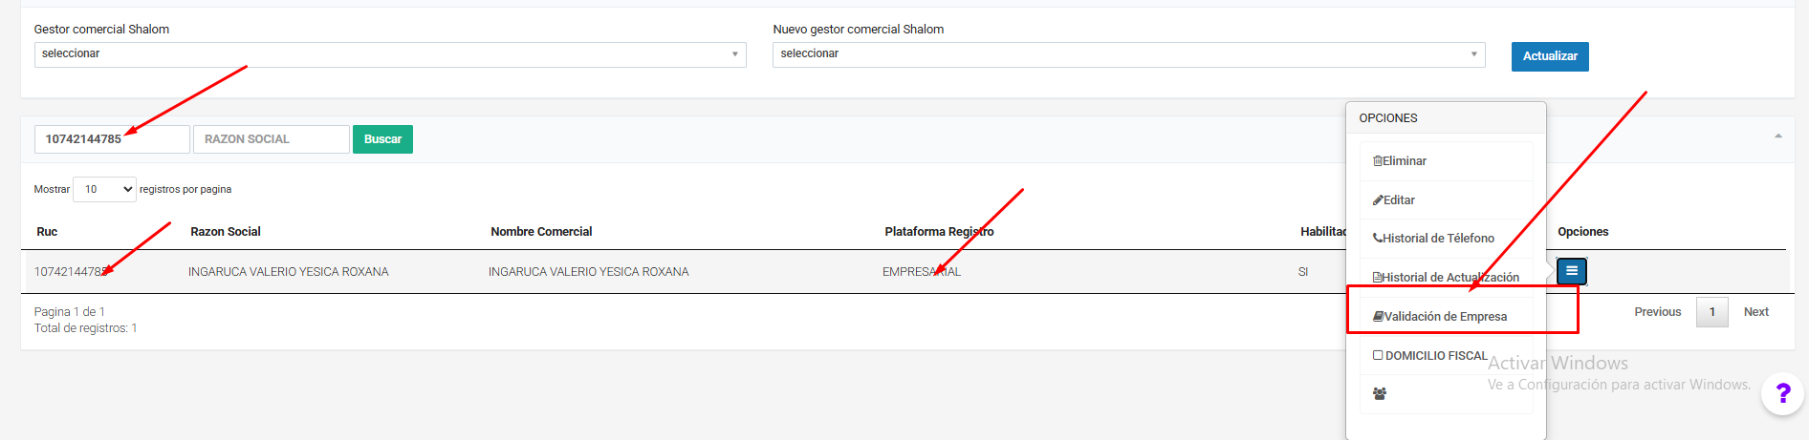This screenshot has height=440, width=1809.
Task: Click the green Buscar button
Action: click(x=382, y=139)
